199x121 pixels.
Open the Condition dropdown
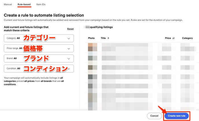tap(39, 69)
